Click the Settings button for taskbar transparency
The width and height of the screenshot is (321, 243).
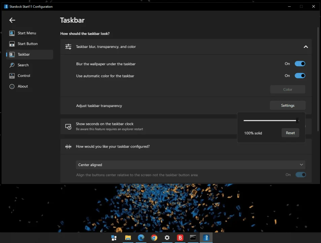[x=287, y=105]
